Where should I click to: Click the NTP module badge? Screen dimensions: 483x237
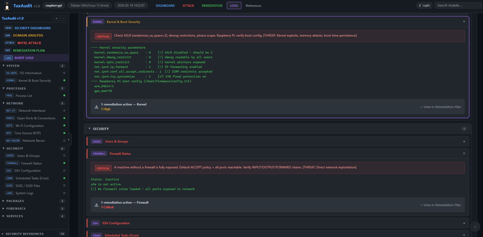pyautogui.click(x=9, y=133)
